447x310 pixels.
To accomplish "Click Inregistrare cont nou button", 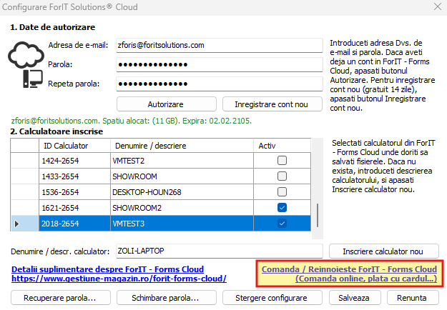I will point(272,104).
